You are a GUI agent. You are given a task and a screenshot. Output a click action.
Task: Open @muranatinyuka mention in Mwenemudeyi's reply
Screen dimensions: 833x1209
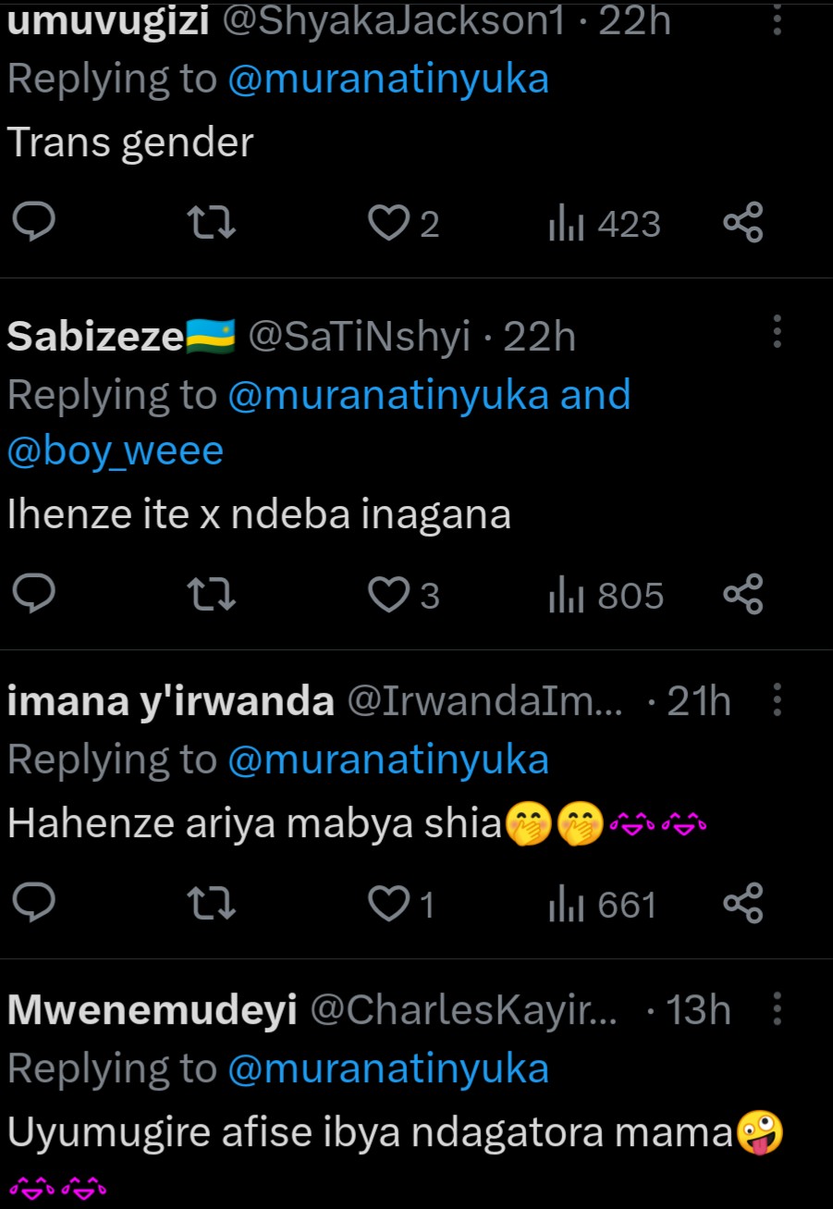pos(388,1069)
